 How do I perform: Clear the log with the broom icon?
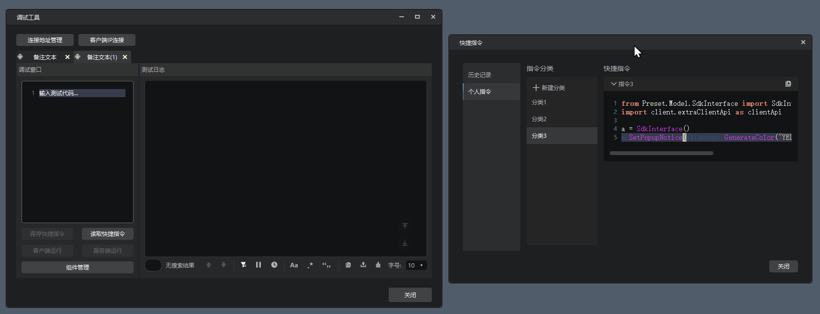378,265
